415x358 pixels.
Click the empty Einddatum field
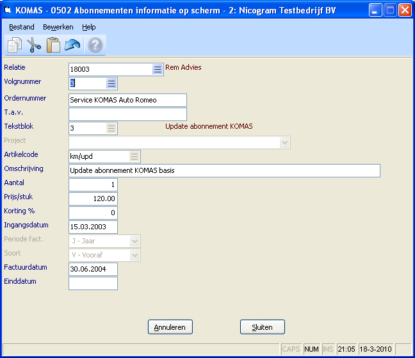[93, 283]
